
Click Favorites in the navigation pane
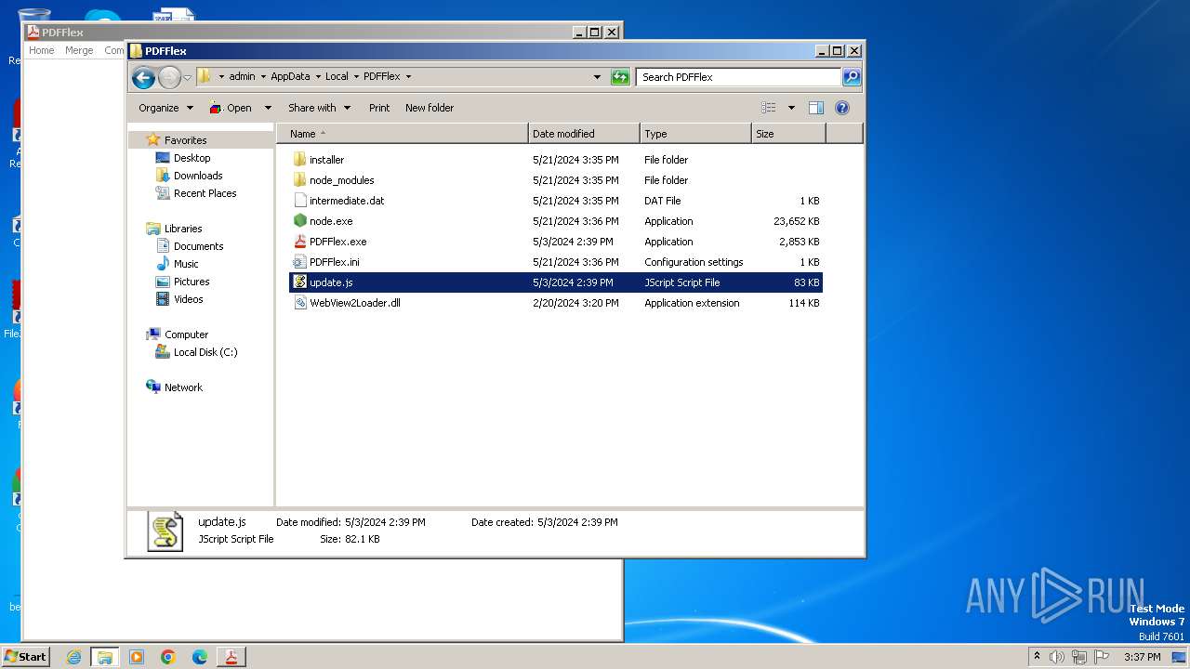click(185, 140)
